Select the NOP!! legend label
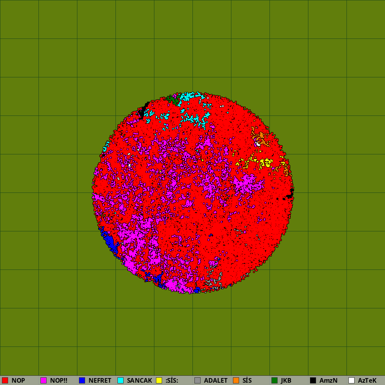 59,380
